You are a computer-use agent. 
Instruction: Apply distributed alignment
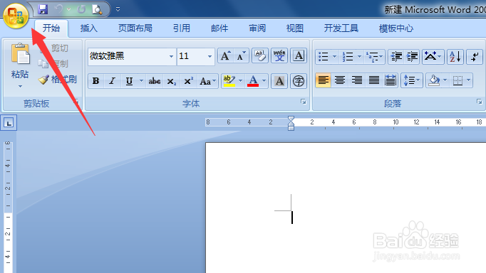click(391, 80)
